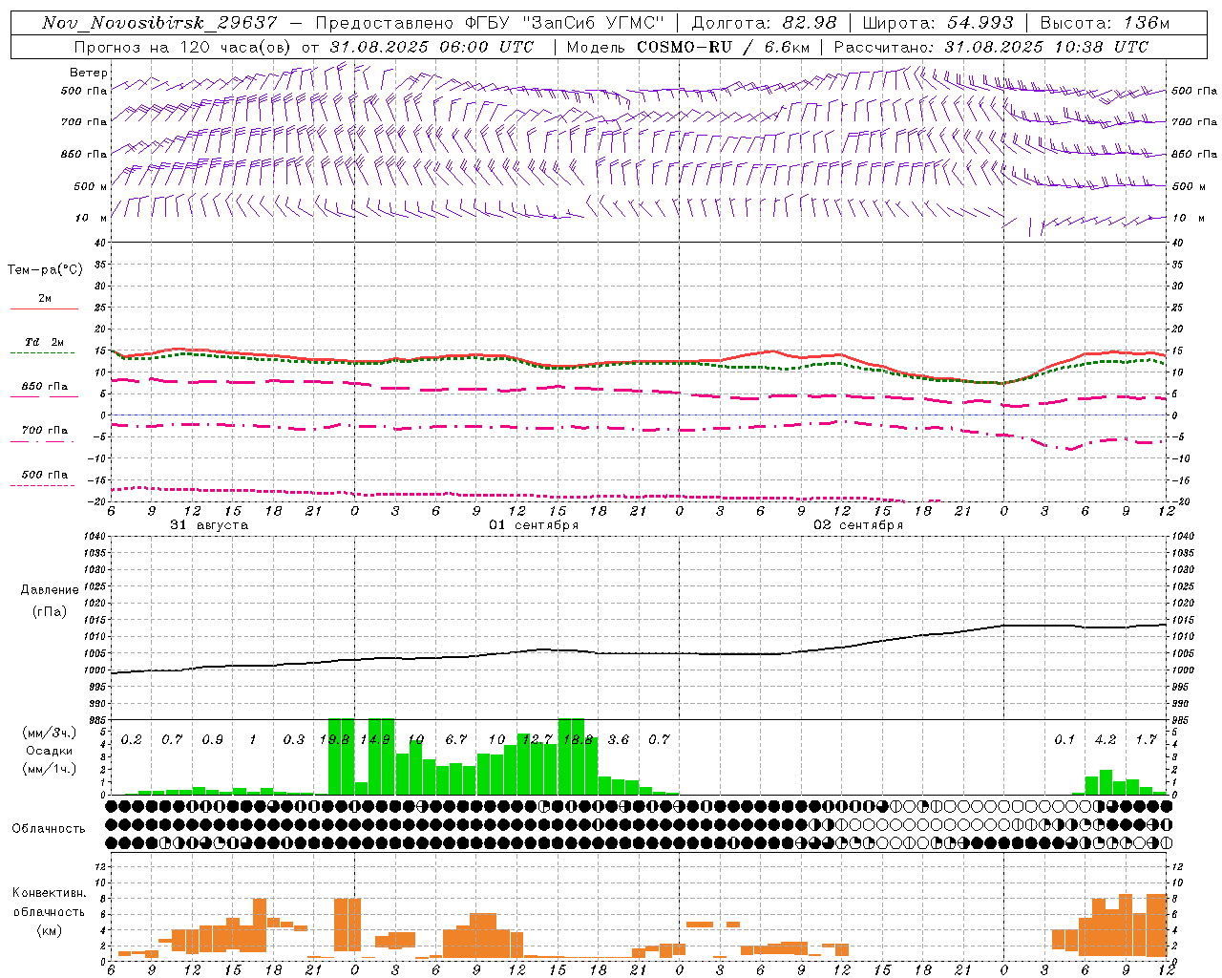The width and height of the screenshot is (1222, 978).
Task: Click the 0.3 precipitation total
Action: pyautogui.click(x=294, y=739)
